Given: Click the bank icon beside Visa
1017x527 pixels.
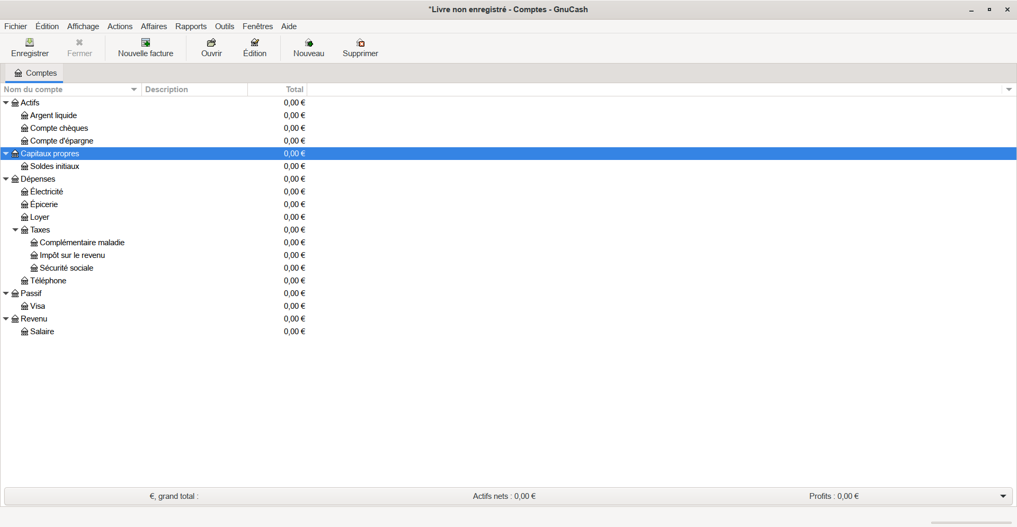Looking at the screenshot, I should coord(25,306).
